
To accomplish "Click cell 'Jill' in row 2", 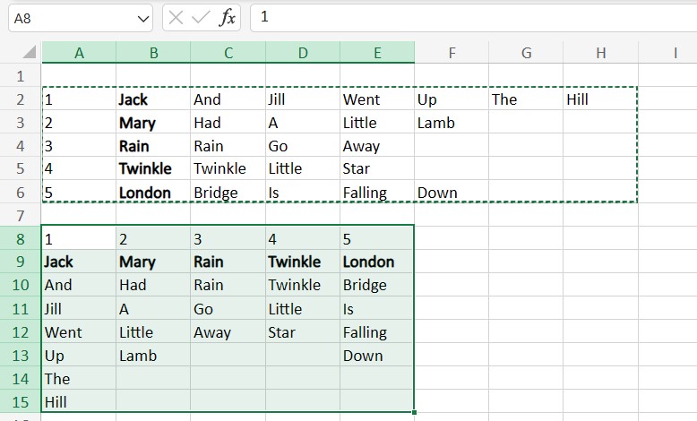I will (x=303, y=99).
